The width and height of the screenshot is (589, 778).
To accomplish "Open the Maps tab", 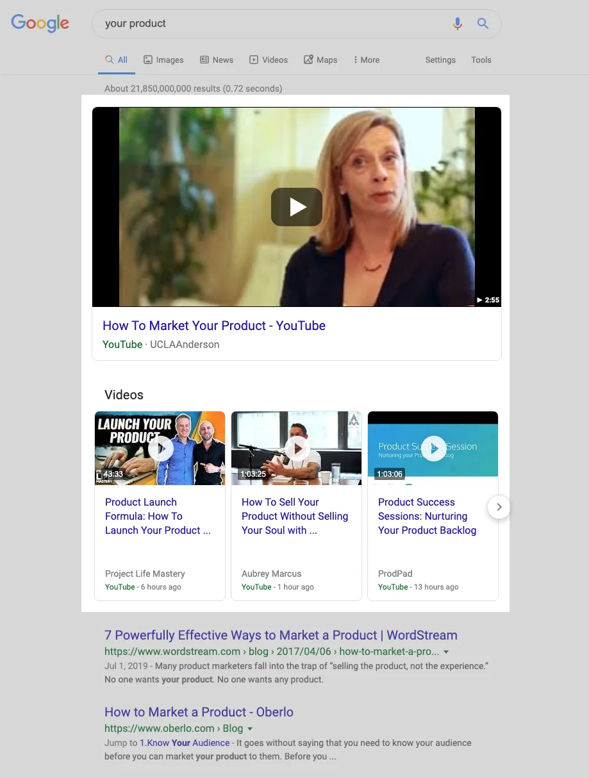I will pyautogui.click(x=320, y=60).
